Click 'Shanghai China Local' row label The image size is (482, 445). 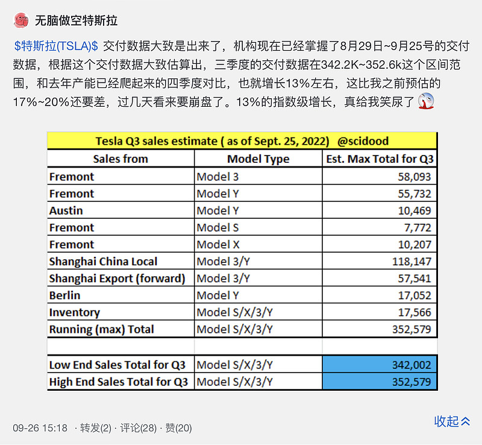103,261
